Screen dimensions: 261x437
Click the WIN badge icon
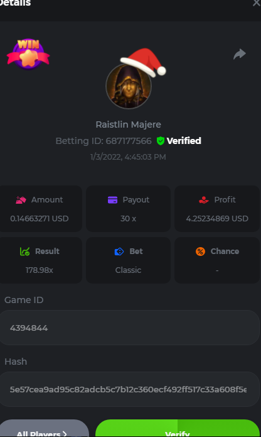point(28,54)
